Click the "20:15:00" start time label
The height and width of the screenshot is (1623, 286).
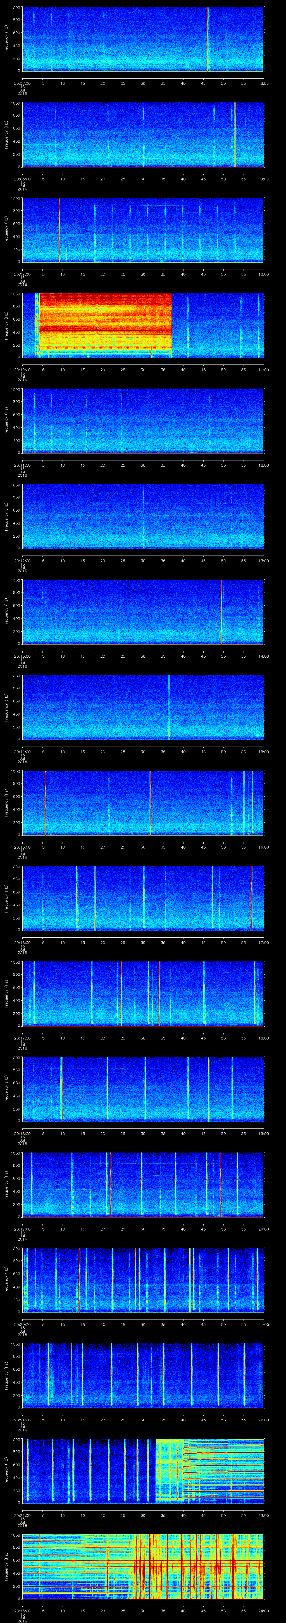pyautogui.click(x=22, y=847)
